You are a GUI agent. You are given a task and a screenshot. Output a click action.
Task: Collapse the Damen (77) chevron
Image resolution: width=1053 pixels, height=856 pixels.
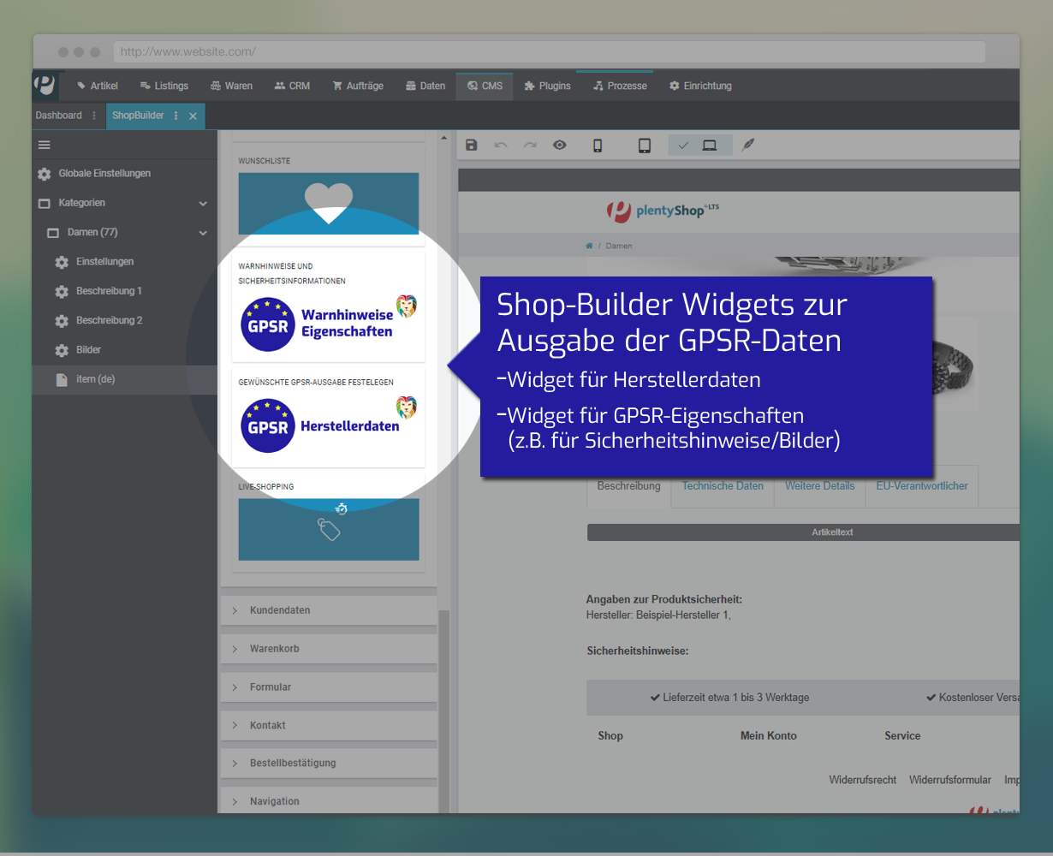203,233
